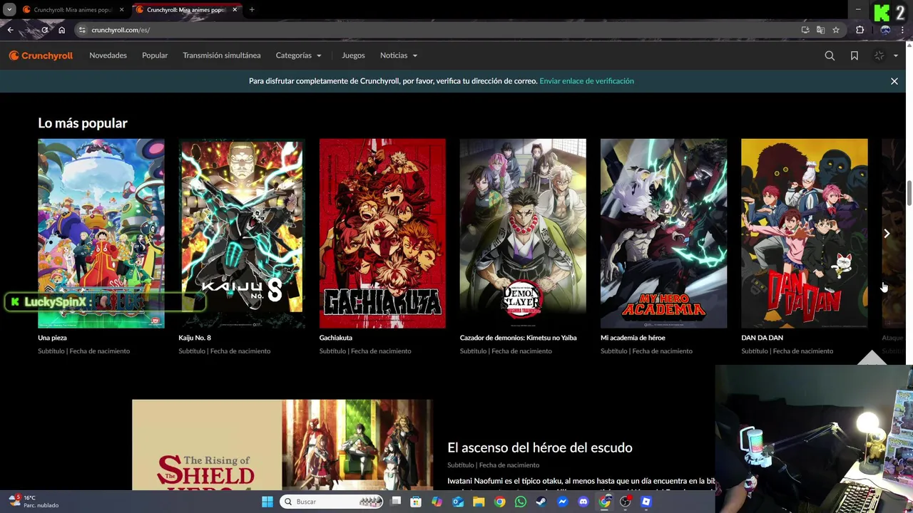
Task: Dismiss the email verification banner
Action: 894,81
